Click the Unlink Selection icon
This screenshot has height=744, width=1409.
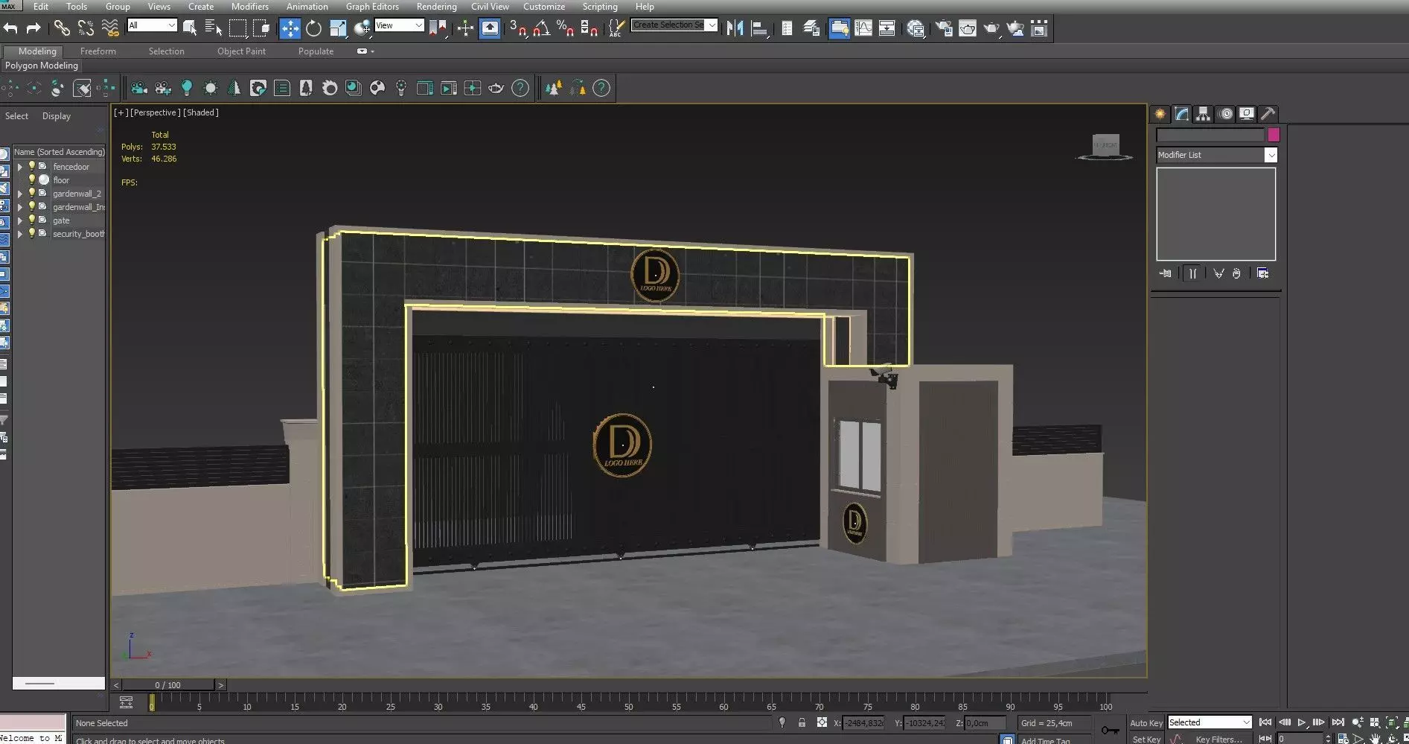point(86,28)
